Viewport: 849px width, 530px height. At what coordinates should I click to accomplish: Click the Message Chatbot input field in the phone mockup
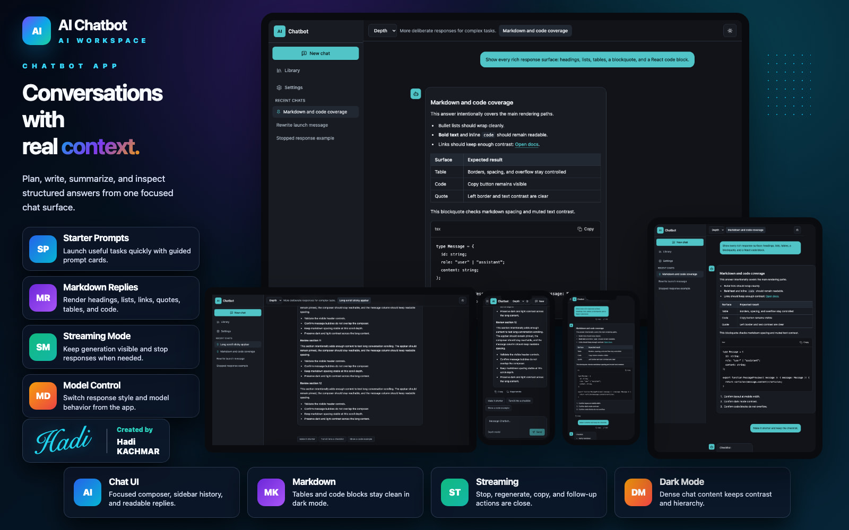click(x=516, y=427)
